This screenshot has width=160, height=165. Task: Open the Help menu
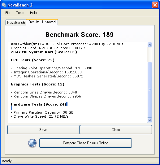pos(33,13)
